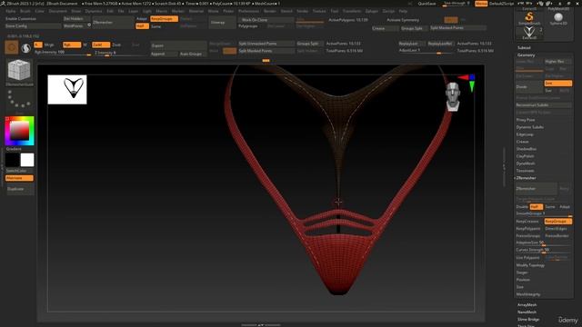Click the ZBrush logo in the title bar
The height and width of the screenshot is (327, 582).
3,3
